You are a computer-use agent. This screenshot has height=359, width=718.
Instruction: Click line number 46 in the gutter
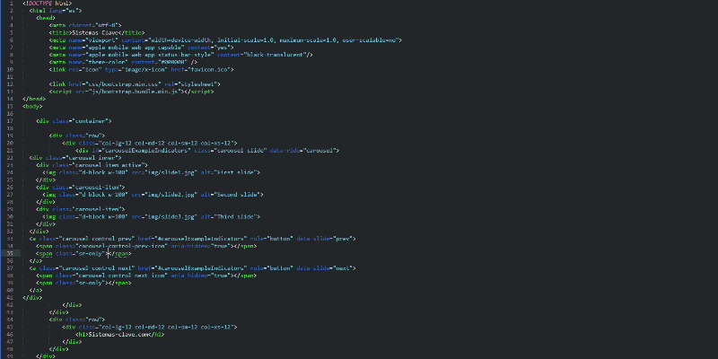coord(10,334)
